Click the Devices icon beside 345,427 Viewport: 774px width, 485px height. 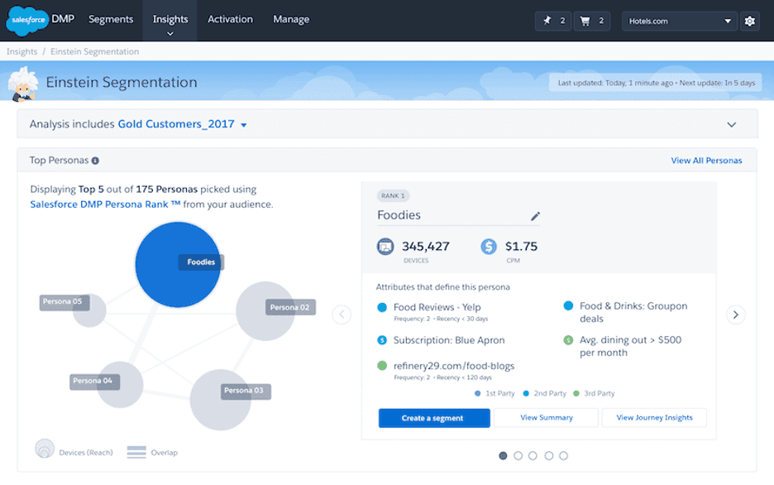pyautogui.click(x=385, y=246)
